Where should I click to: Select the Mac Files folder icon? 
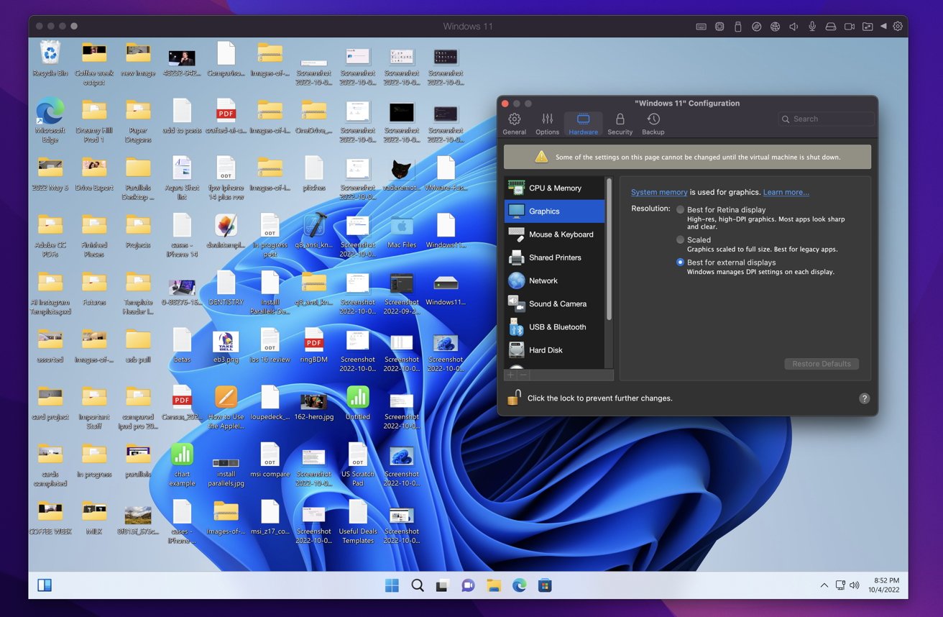click(x=402, y=230)
